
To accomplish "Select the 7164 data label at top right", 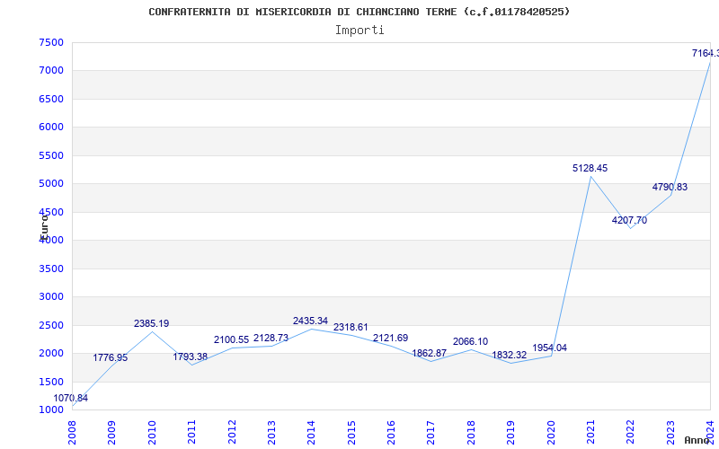I will pyautogui.click(x=706, y=53).
